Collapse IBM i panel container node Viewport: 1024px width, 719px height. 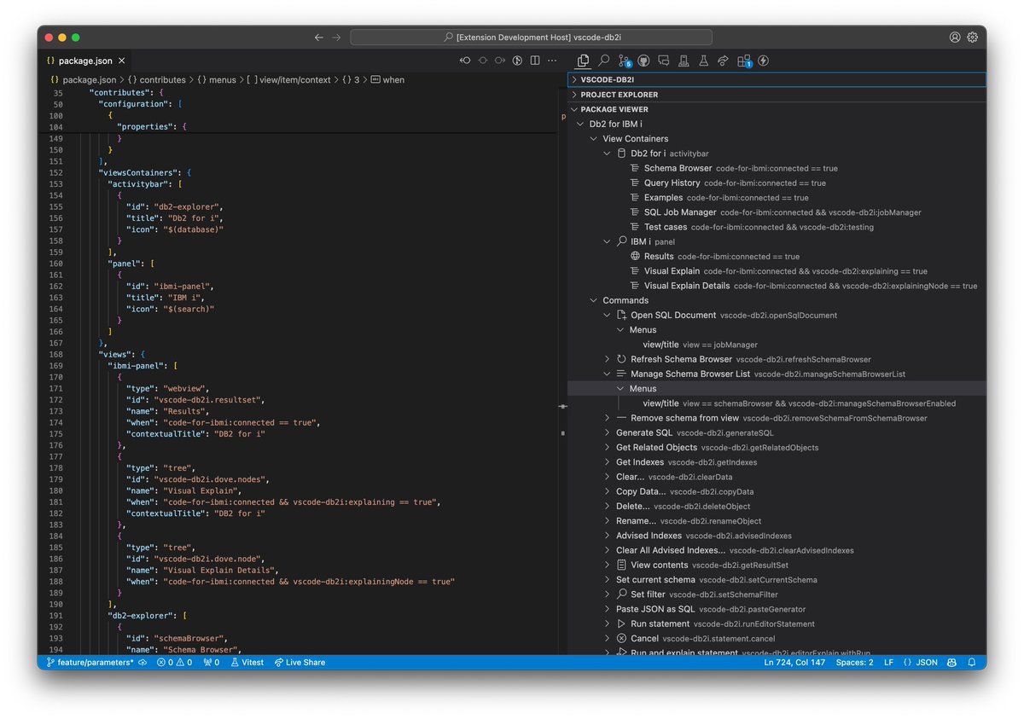(x=608, y=241)
